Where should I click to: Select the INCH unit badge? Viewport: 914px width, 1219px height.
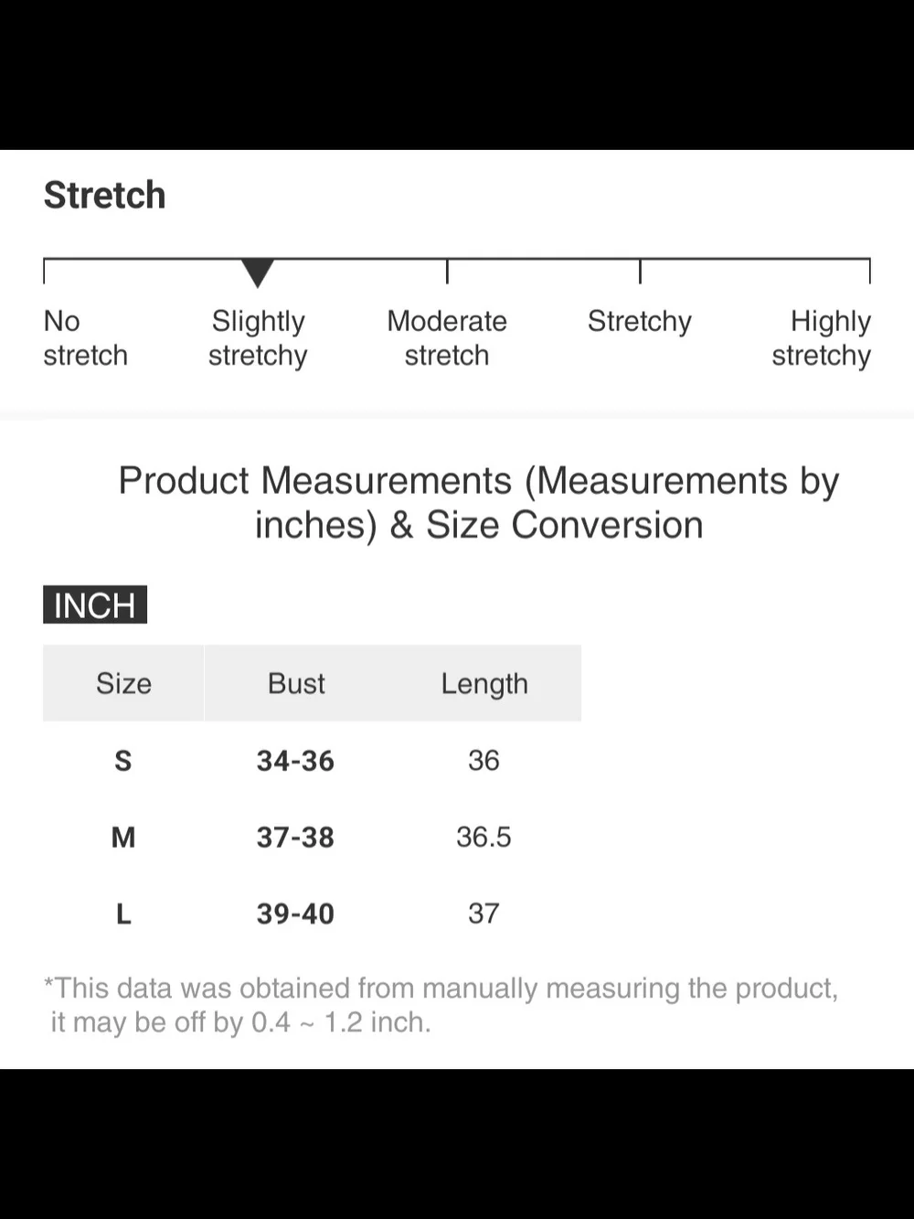pyautogui.click(x=95, y=604)
